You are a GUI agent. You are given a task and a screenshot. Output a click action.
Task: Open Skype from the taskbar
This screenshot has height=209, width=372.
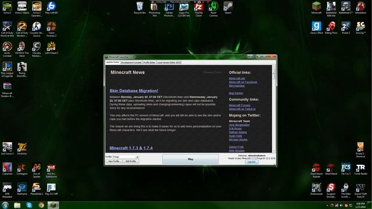point(29,205)
